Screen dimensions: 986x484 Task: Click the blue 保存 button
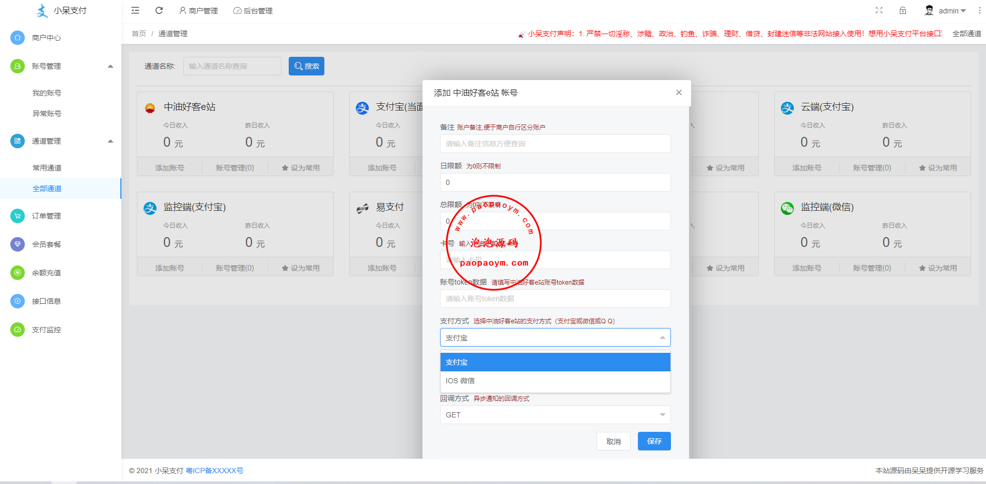[654, 441]
